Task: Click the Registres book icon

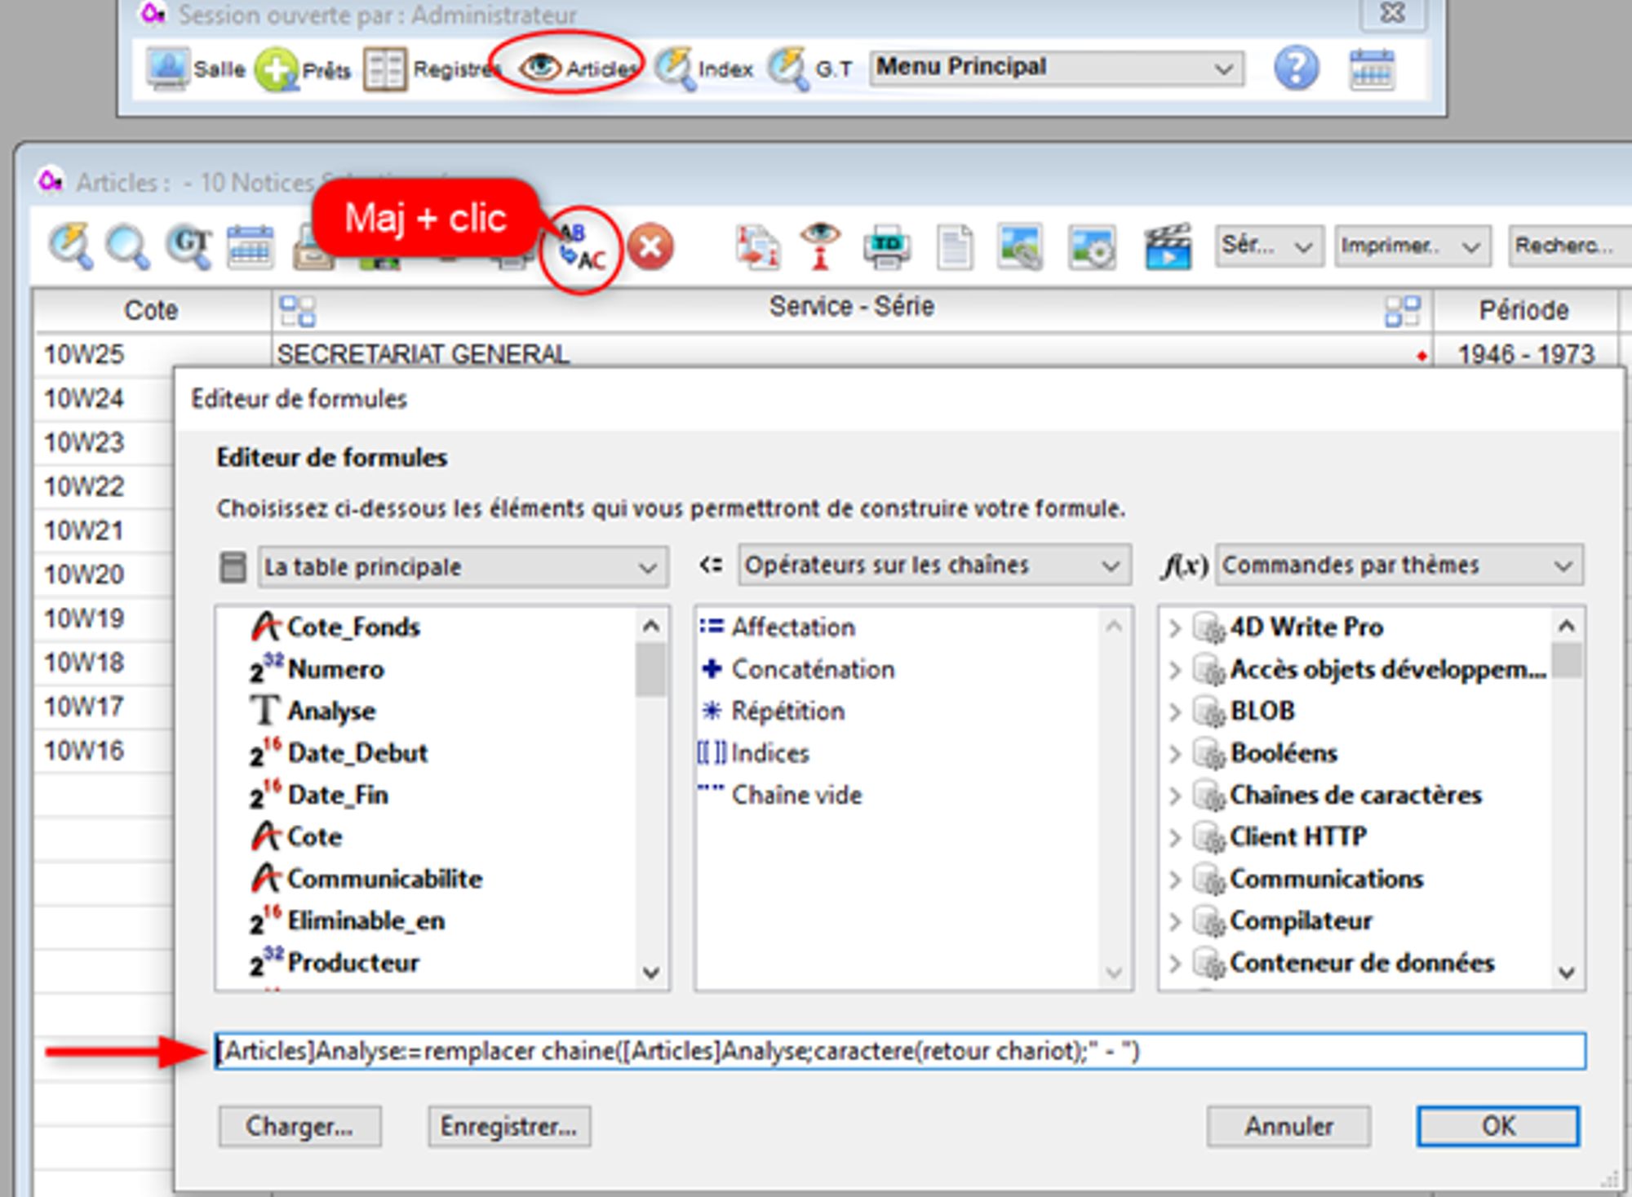Action: pyautogui.click(x=384, y=69)
